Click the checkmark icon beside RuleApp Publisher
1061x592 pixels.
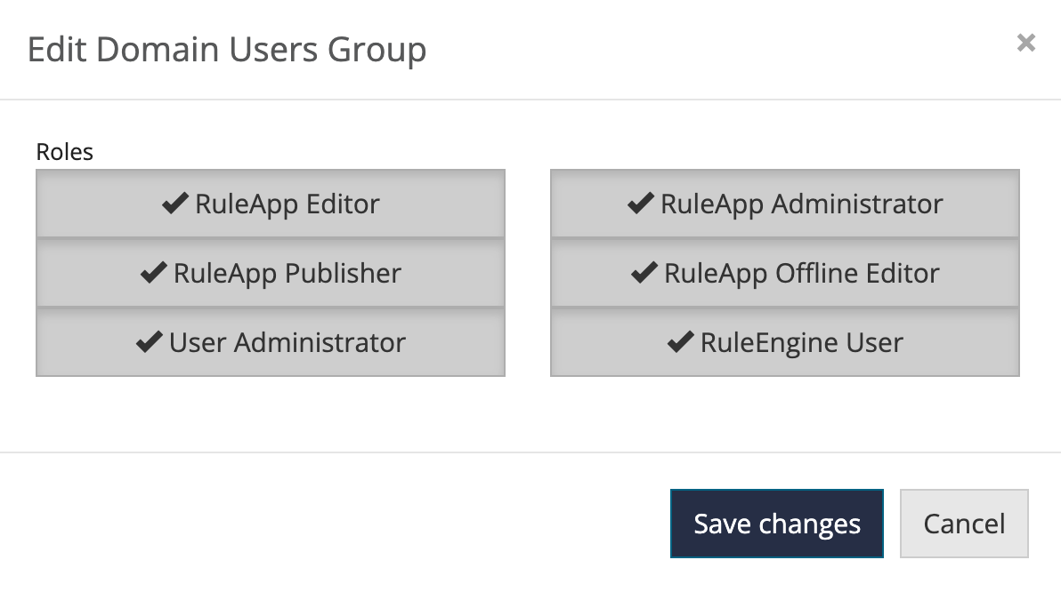154,273
